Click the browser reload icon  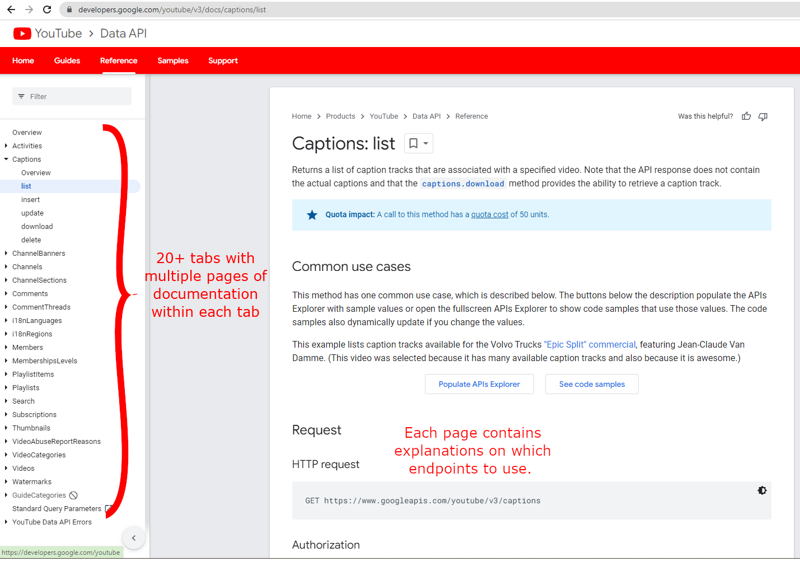point(47,9)
